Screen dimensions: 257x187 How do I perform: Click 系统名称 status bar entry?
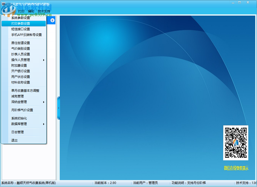click(29, 183)
